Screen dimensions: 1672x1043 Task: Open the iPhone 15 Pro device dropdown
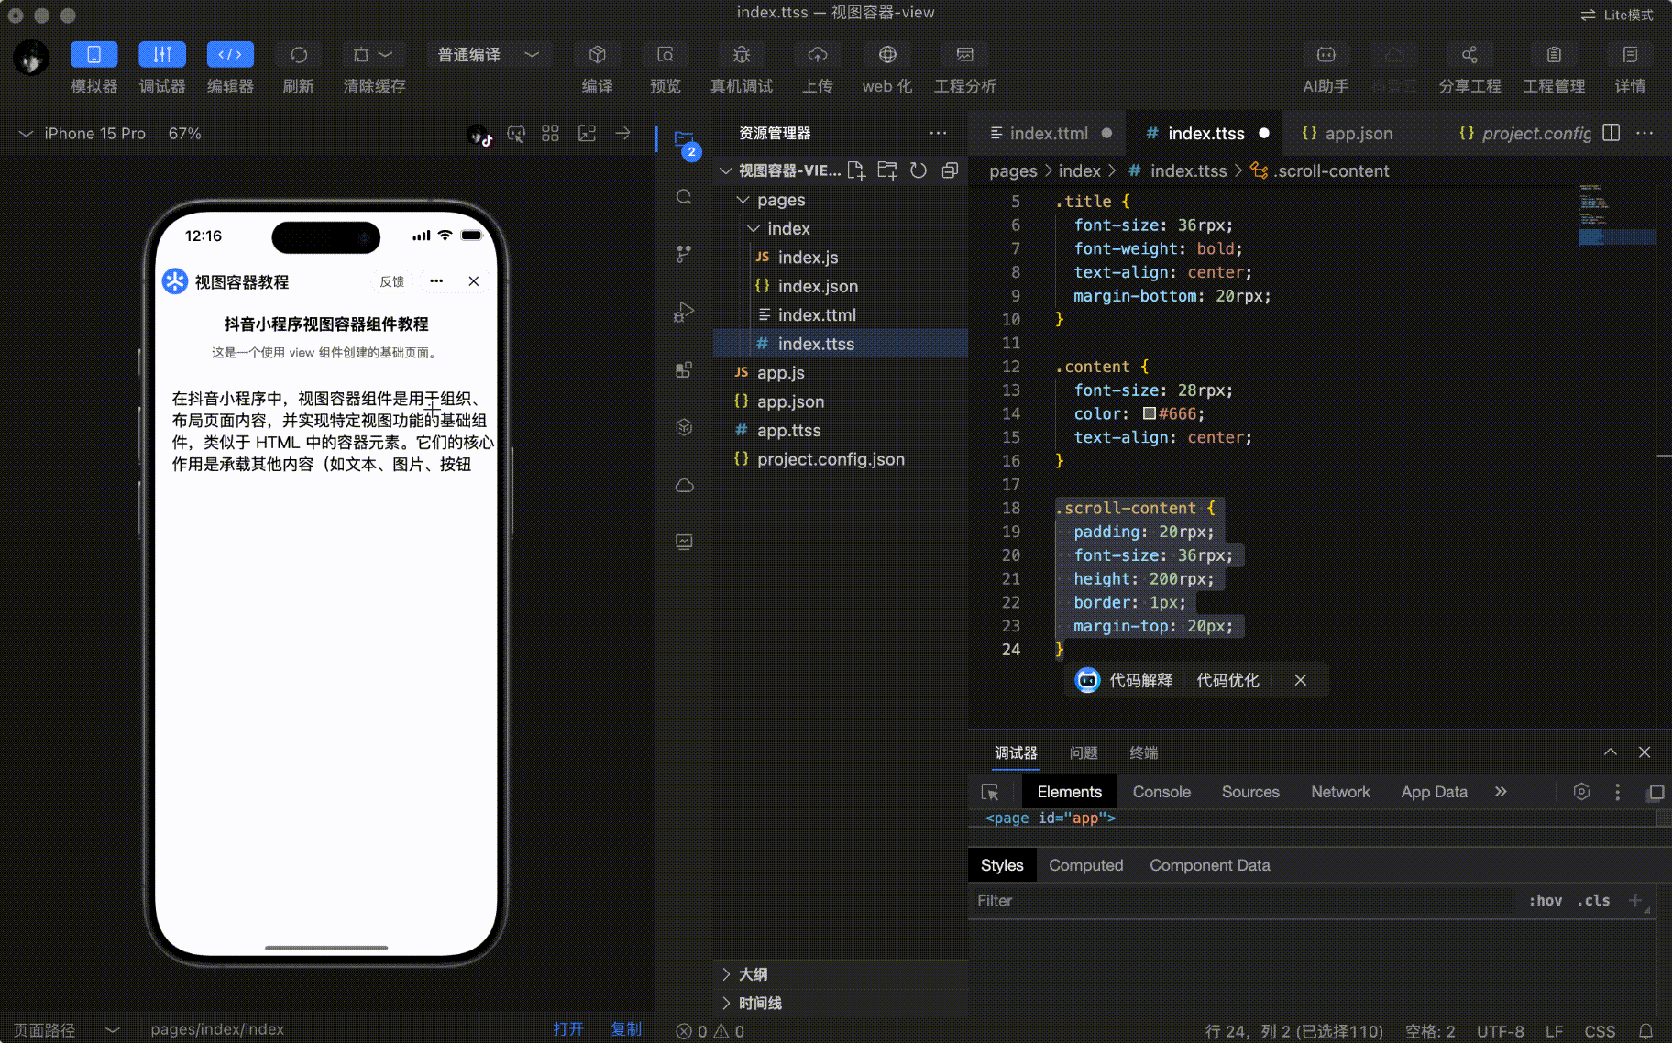(82, 134)
